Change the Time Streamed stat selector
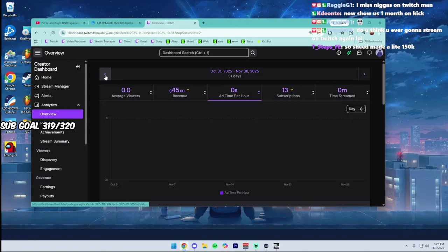This screenshot has width=448, height=252. tap(367, 92)
